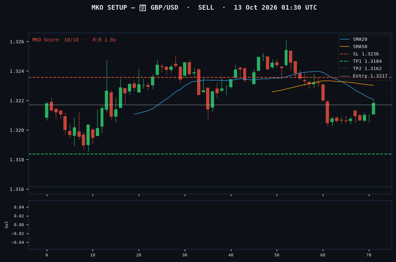This screenshot has width=396, height=262.
Task: Click the 1.316 price axis label
Action: [x=17, y=189]
